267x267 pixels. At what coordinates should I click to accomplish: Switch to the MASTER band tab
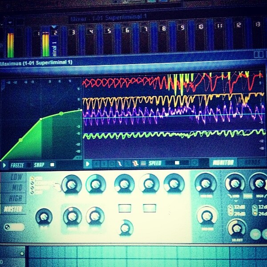(x=13, y=209)
